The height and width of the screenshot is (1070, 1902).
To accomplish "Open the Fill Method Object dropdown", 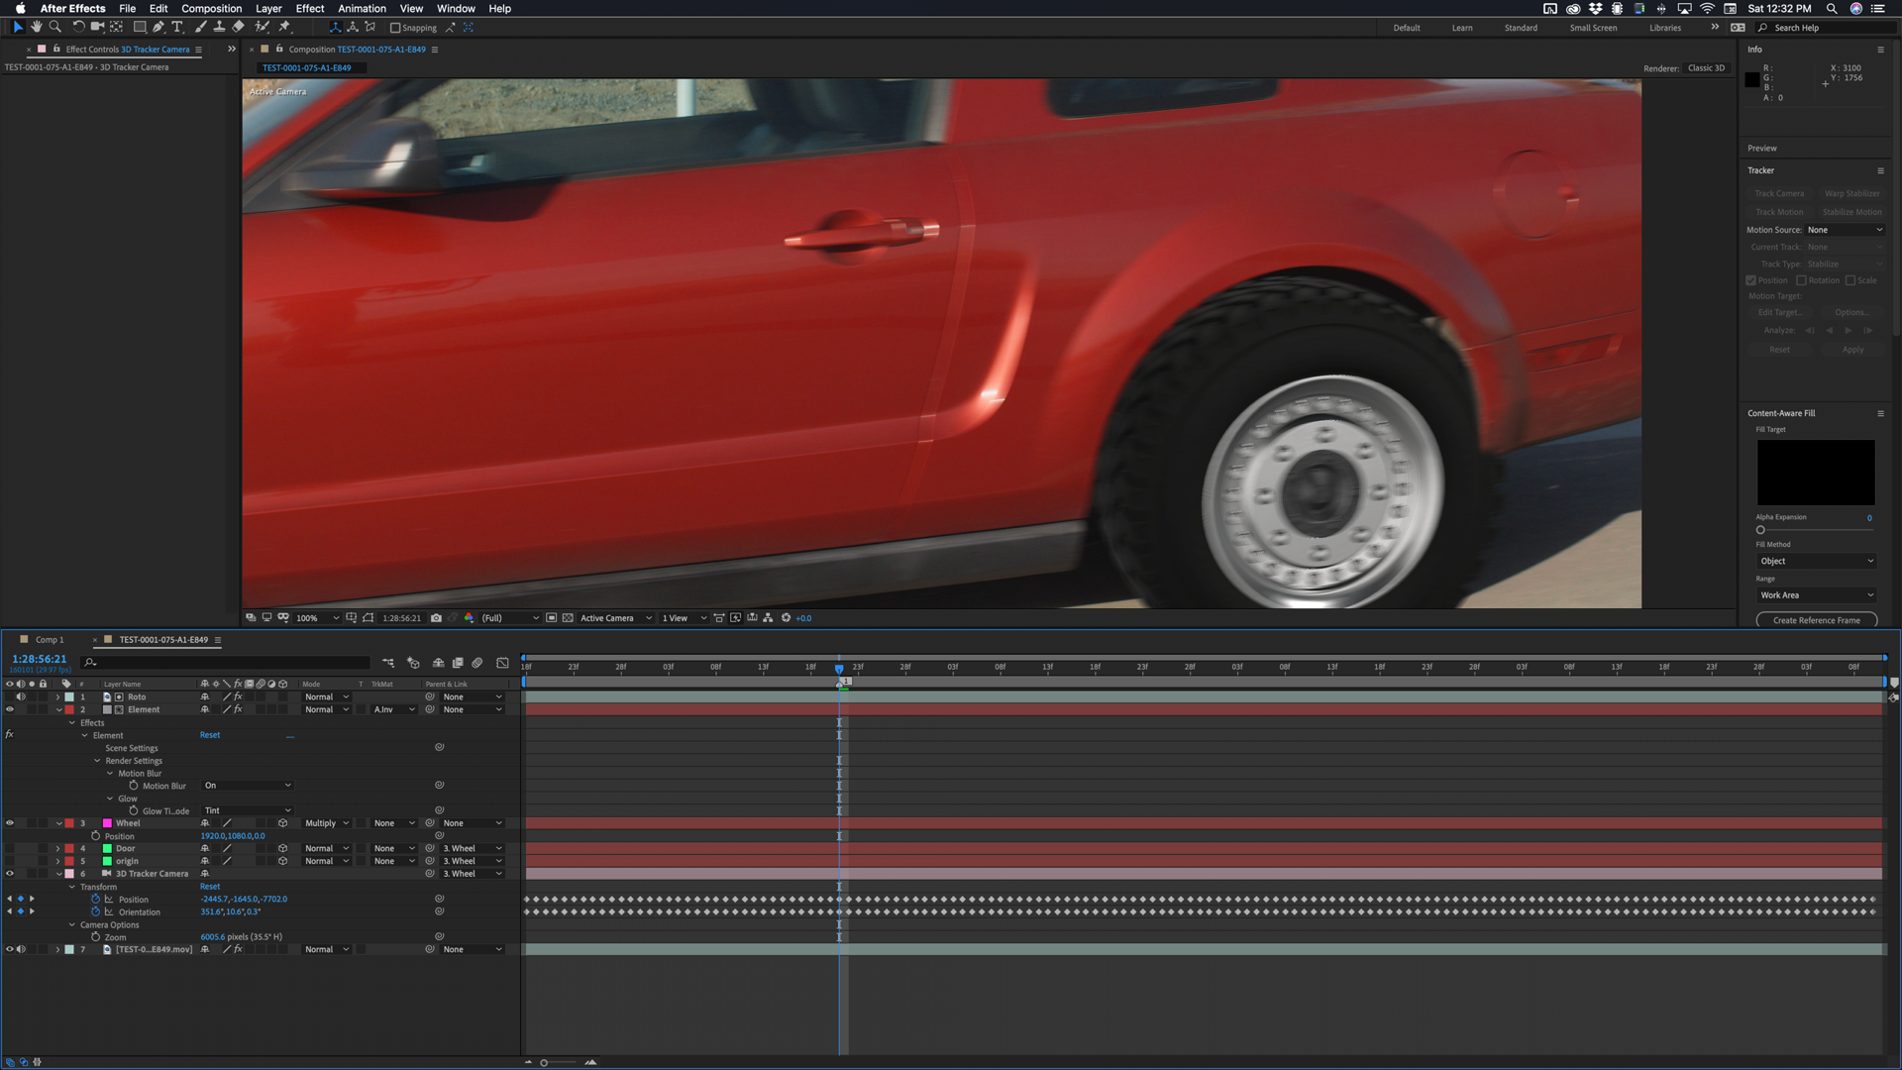I will coord(1816,561).
